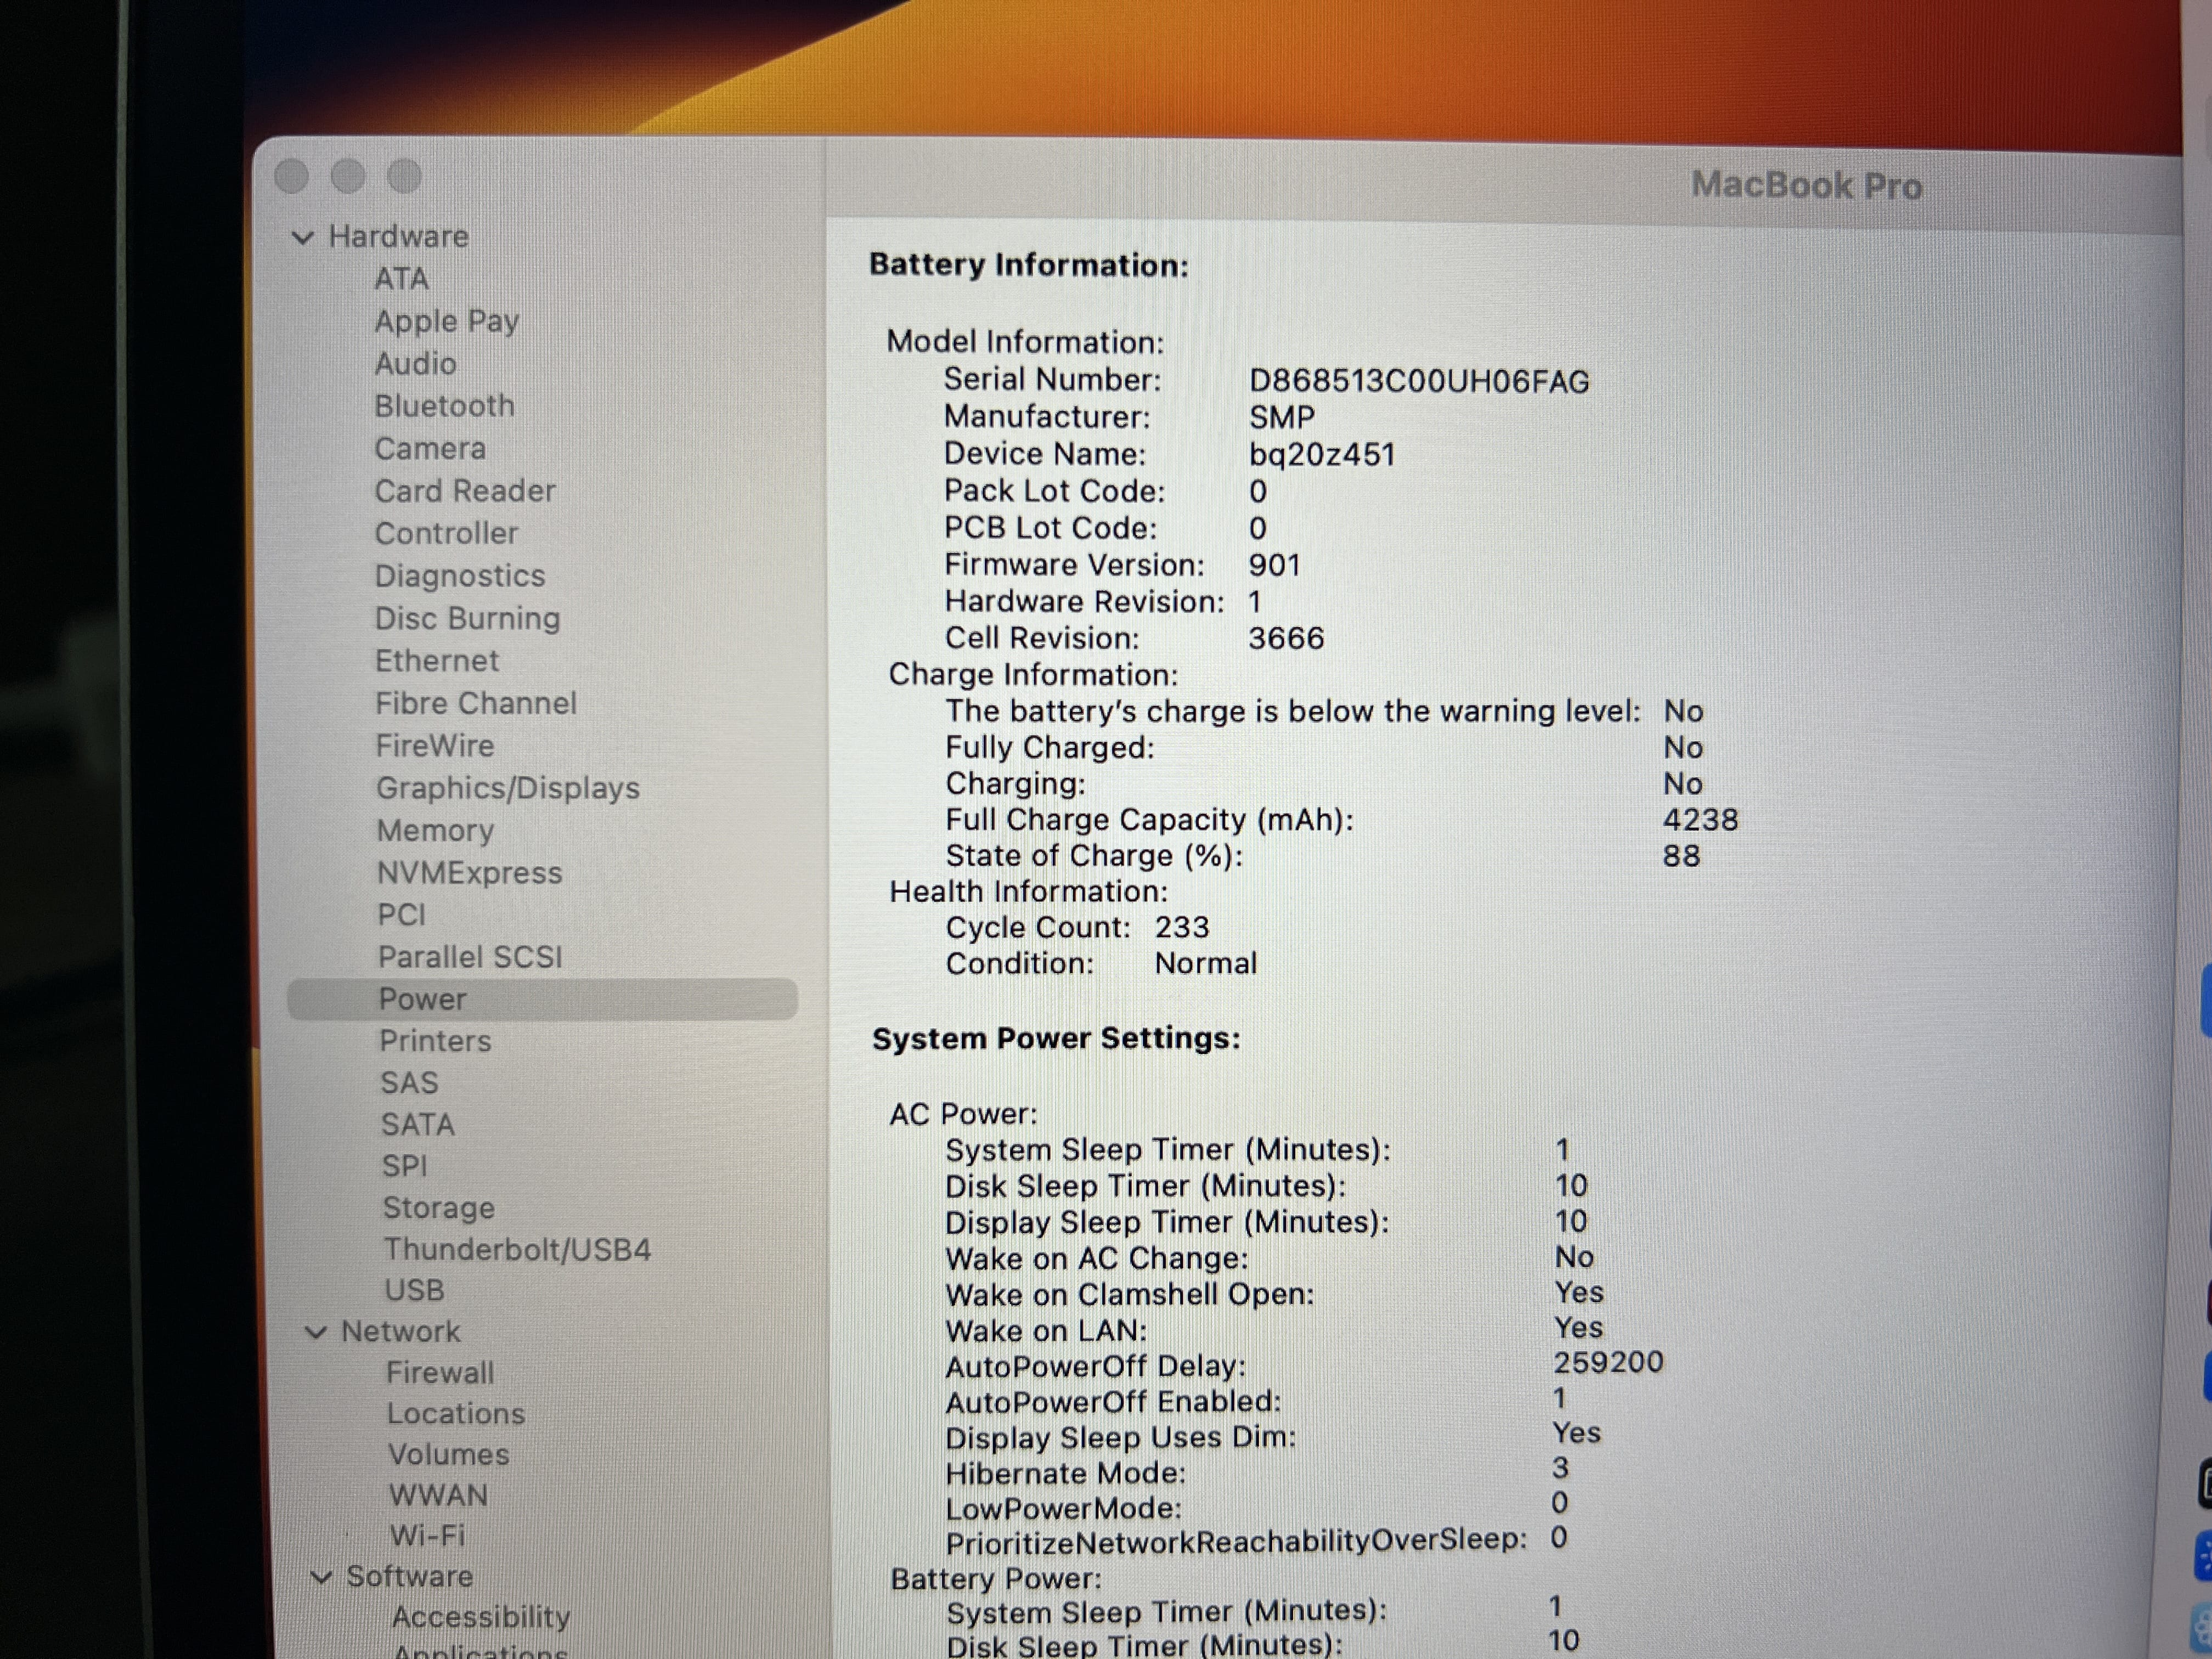Select Thunderbolt/USB4 in the sidebar
2212x1659 pixels.
pyautogui.click(x=517, y=1250)
